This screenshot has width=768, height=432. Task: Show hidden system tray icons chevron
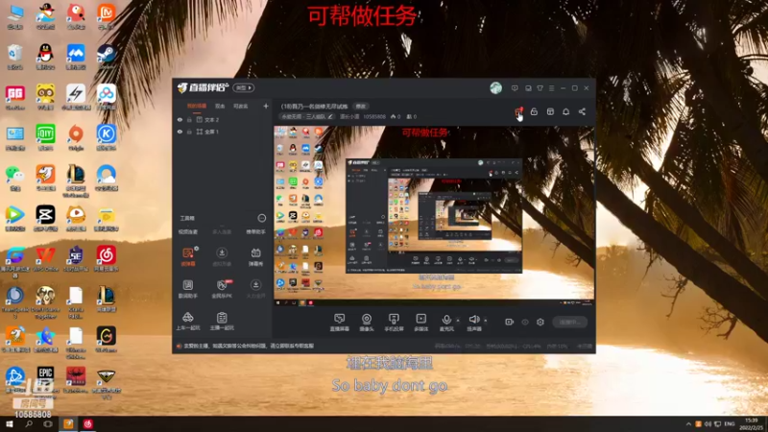pyautogui.click(x=688, y=423)
